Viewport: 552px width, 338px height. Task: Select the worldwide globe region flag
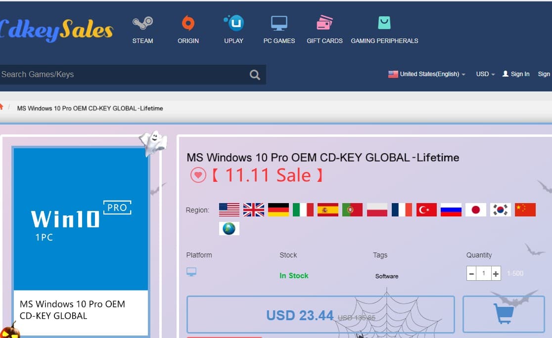pyautogui.click(x=229, y=228)
